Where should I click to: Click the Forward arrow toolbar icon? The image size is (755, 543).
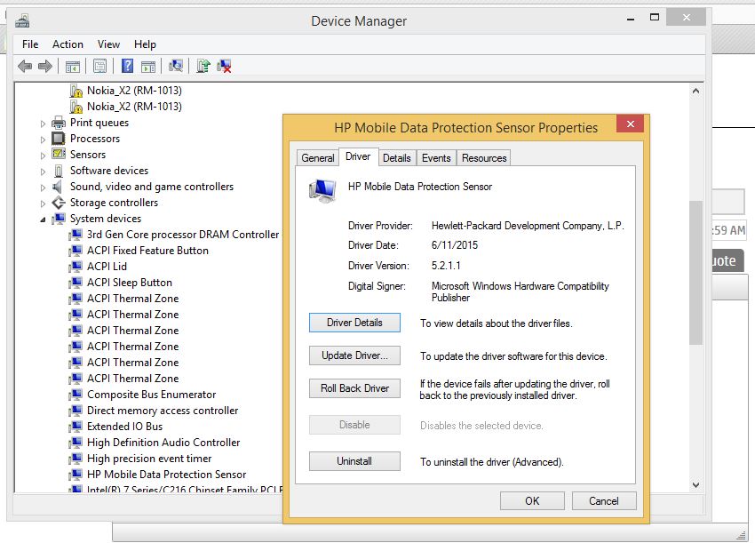44,66
